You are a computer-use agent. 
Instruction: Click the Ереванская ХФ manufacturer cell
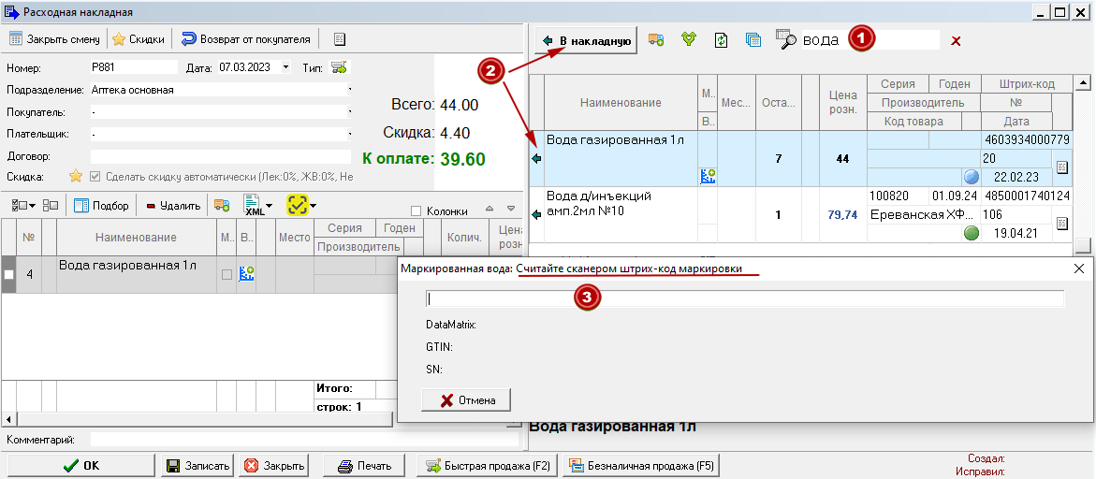[x=923, y=215]
